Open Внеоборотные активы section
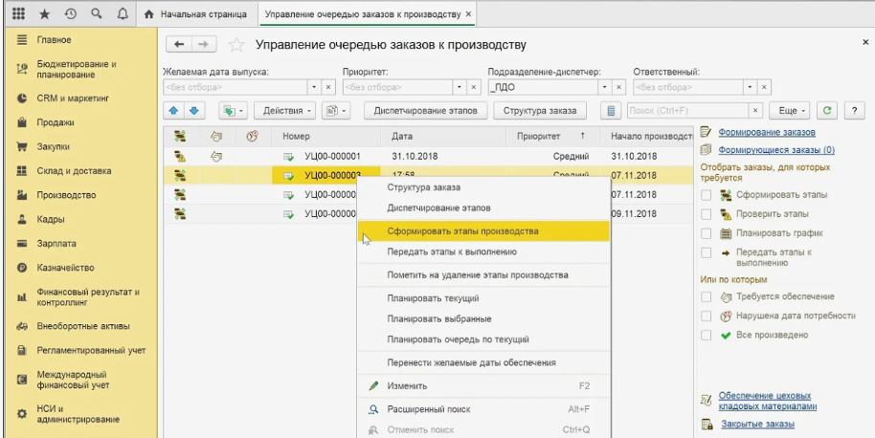 (83, 326)
